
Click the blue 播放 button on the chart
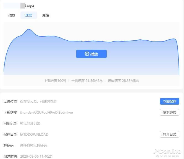(x=91, y=54)
